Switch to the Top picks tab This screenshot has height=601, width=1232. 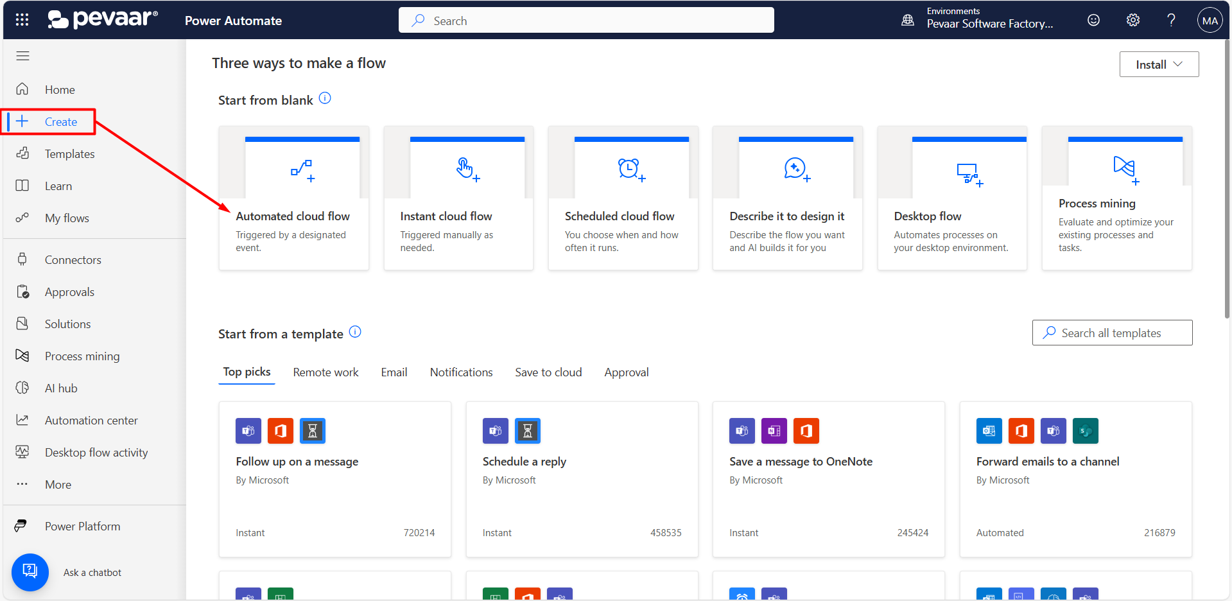[x=247, y=372]
